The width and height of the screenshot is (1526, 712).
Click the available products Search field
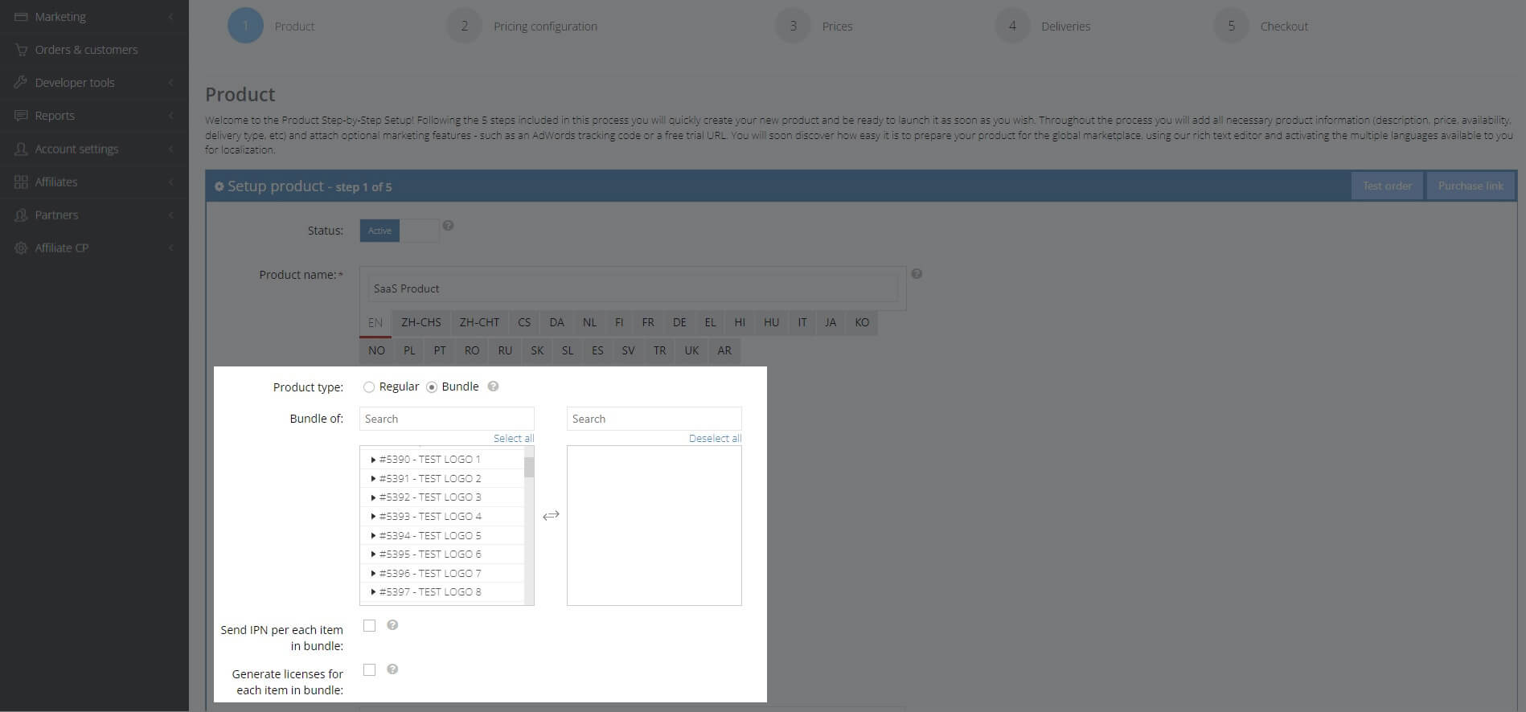pyautogui.click(x=447, y=419)
